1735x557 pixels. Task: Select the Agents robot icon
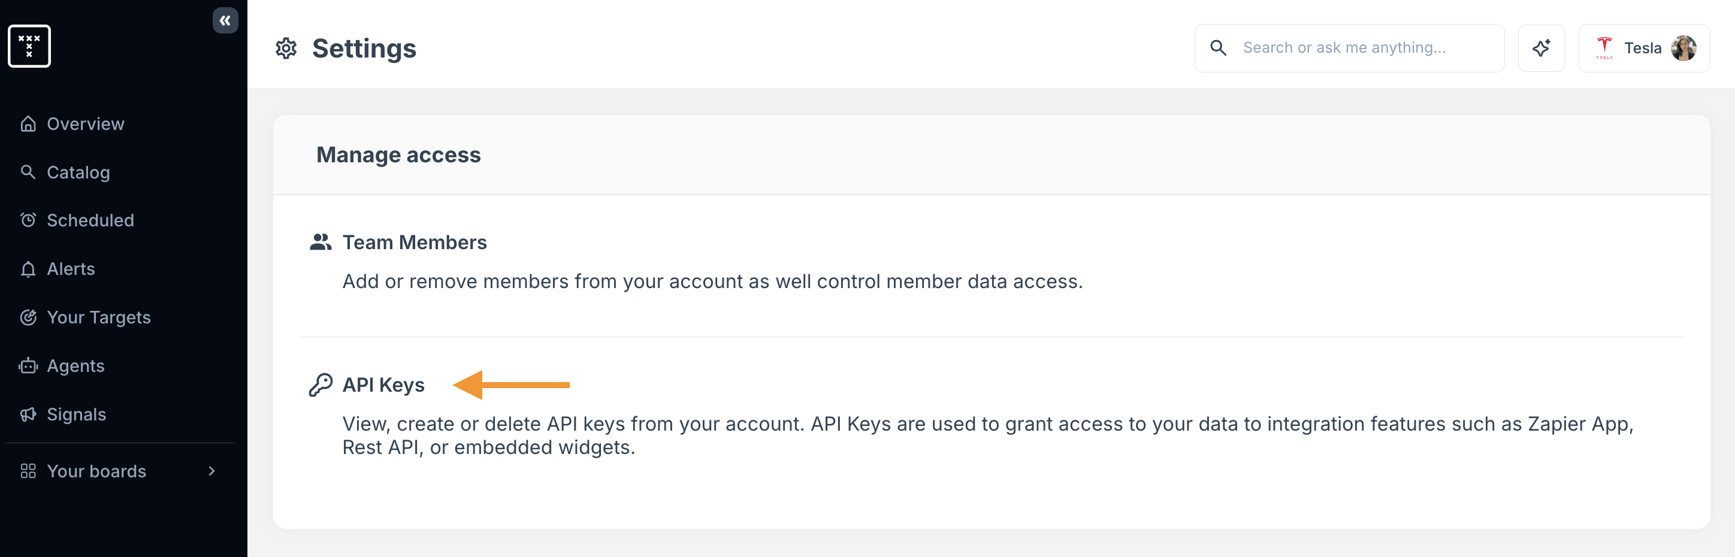click(x=28, y=365)
